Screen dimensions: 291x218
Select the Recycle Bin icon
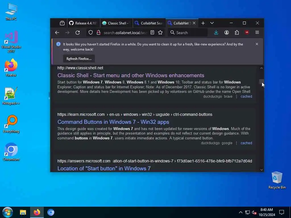pos(277,180)
